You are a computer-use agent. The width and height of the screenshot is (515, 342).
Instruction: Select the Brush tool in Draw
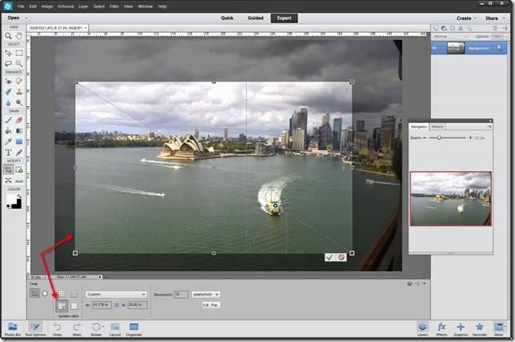tap(8, 120)
